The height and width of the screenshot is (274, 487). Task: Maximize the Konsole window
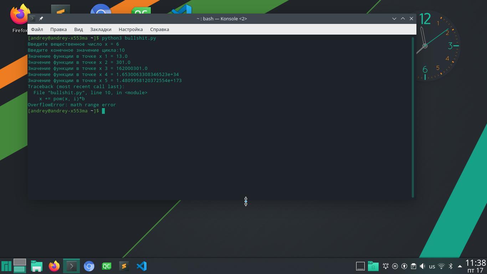(x=403, y=19)
